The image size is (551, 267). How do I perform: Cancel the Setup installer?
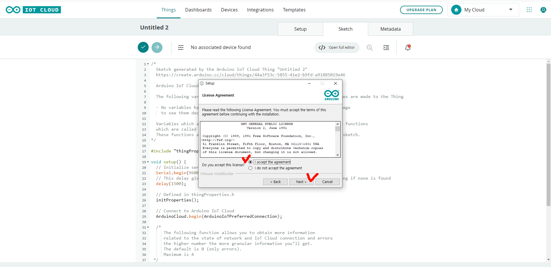pos(327,182)
